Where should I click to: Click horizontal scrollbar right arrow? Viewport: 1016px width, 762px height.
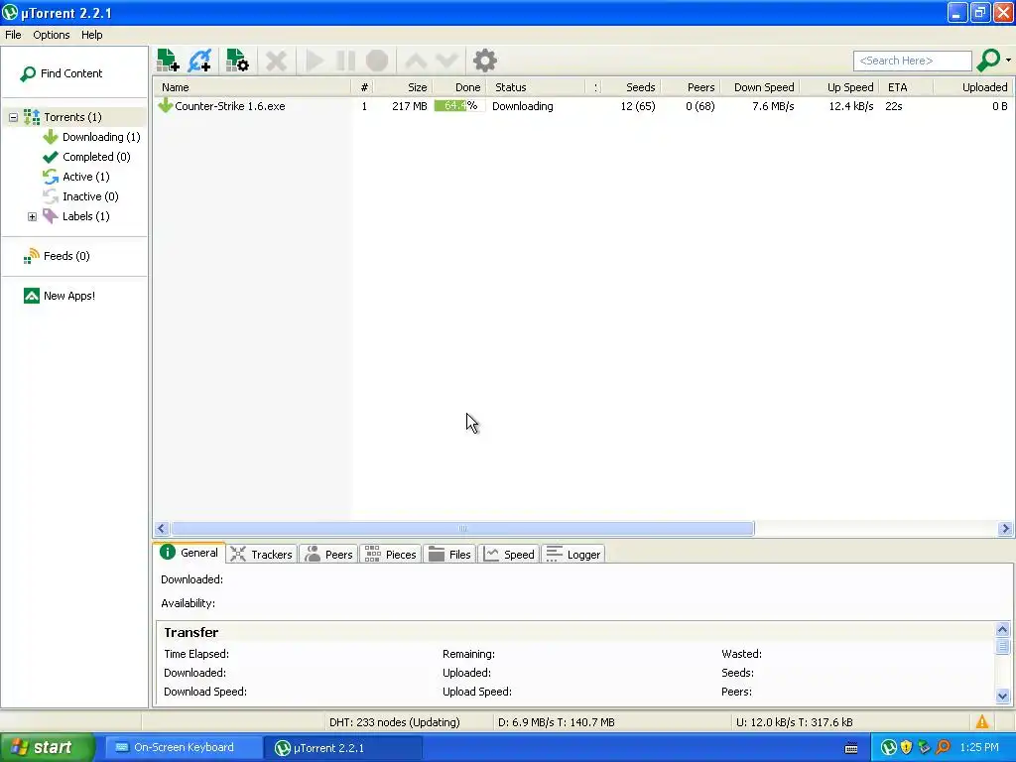1005,529
